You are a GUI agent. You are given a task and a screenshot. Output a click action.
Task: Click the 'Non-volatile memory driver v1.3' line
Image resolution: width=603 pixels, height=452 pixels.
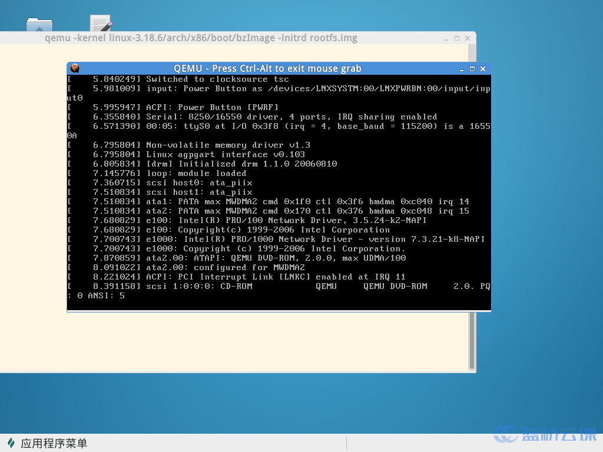coord(189,145)
